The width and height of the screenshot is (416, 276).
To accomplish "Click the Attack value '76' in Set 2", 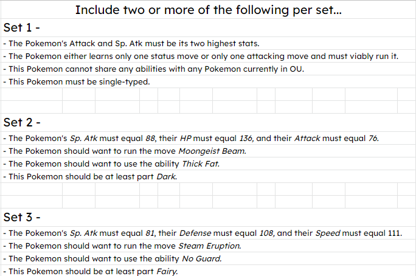I will click(372, 138).
